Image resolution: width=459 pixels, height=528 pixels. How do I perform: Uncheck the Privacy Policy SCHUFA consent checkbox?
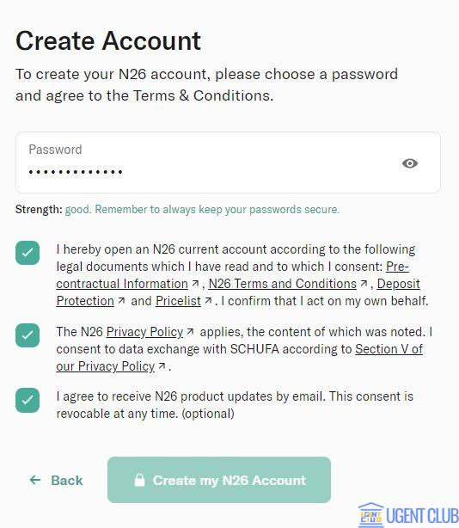tap(28, 335)
